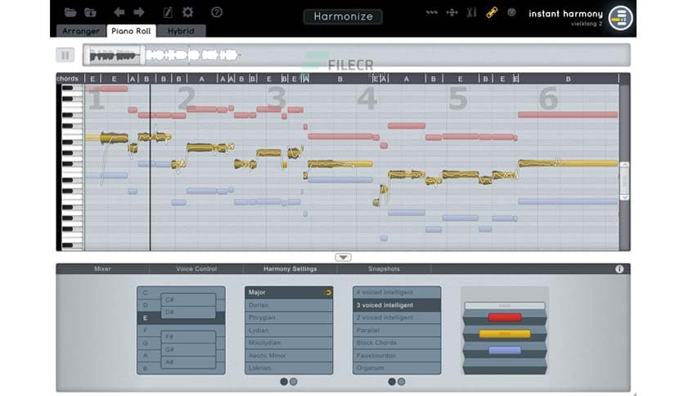Select the four-way move tool icon

coord(452,12)
